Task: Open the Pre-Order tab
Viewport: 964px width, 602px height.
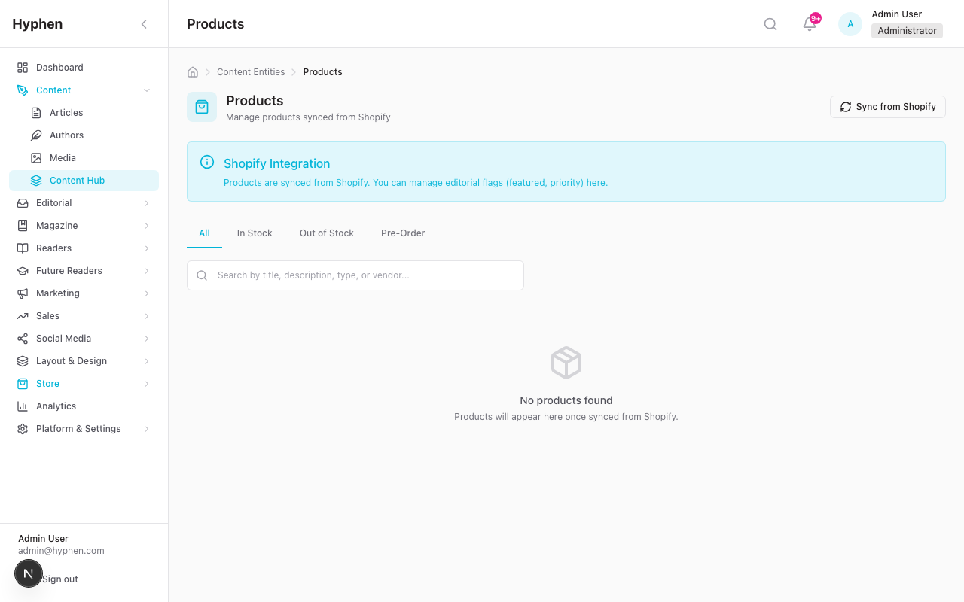Action: [402, 233]
